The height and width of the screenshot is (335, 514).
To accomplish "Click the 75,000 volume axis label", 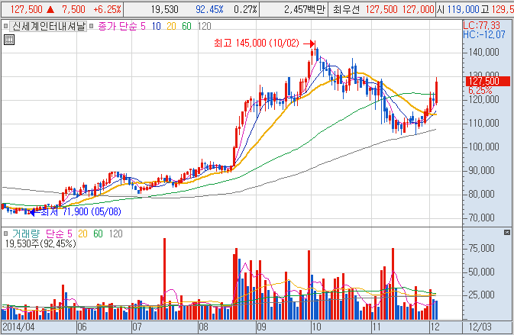I will (482, 248).
